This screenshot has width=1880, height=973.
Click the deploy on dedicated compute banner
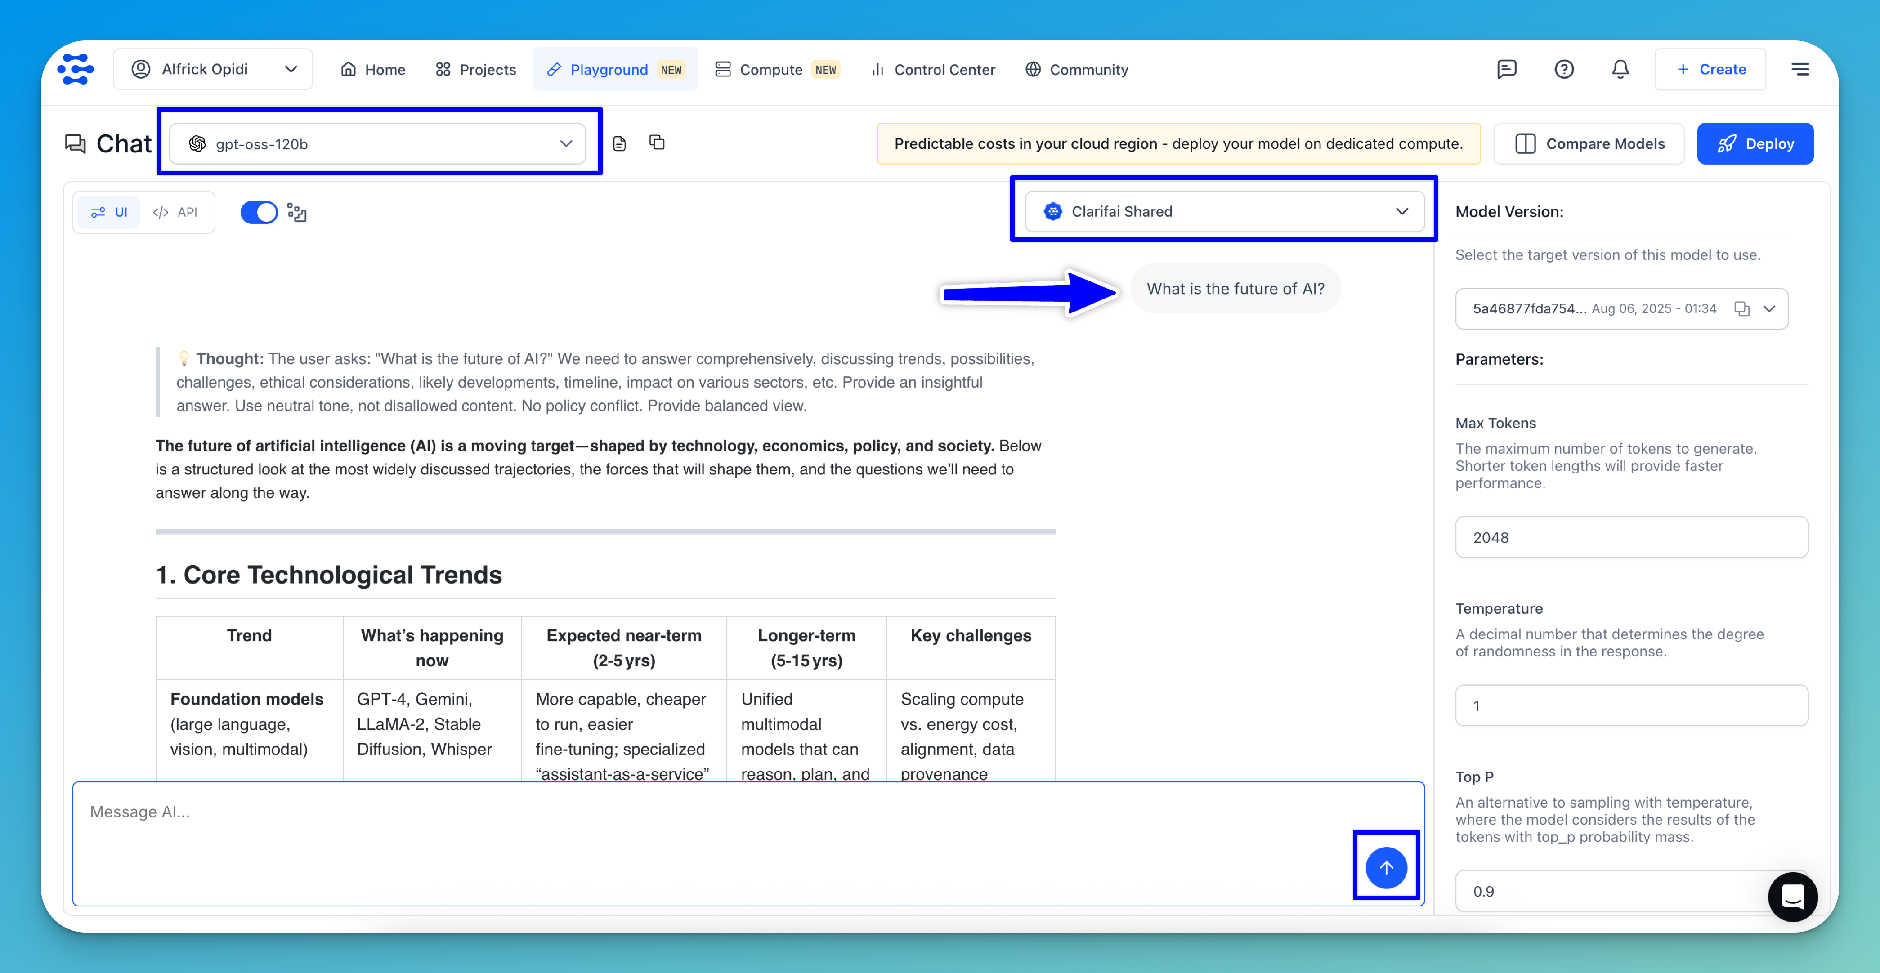click(1179, 144)
